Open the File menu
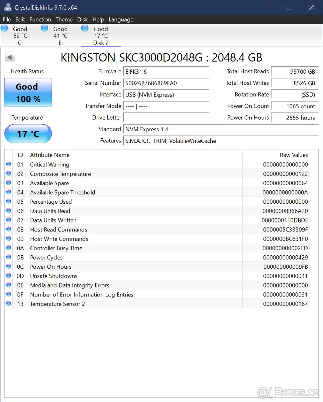Screen dimensions: 323x402 [x=7, y=19]
